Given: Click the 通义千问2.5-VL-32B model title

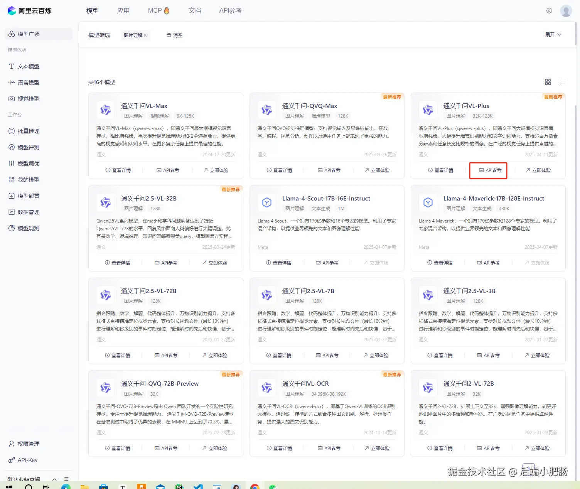Looking at the screenshot, I should [x=149, y=199].
